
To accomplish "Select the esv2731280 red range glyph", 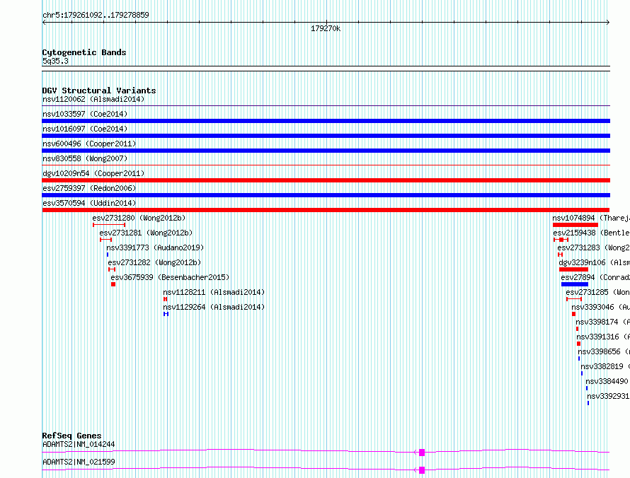I will pos(109,225).
